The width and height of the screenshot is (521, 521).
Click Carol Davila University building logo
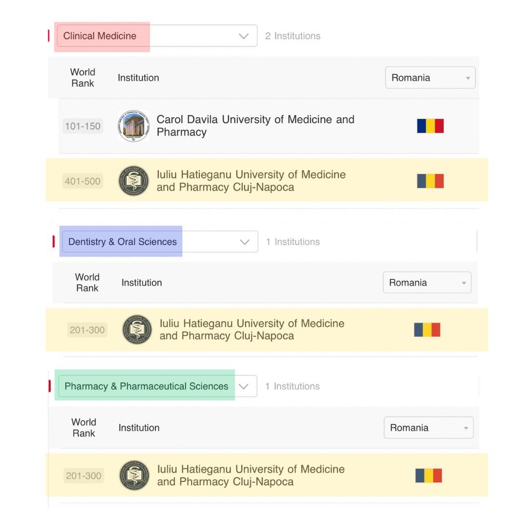coord(134,126)
